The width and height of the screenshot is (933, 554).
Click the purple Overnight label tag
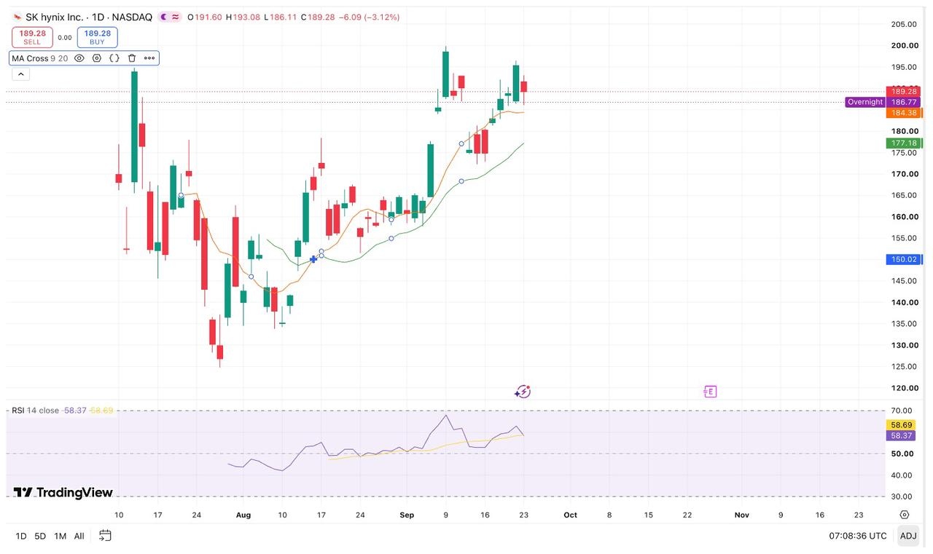point(865,102)
